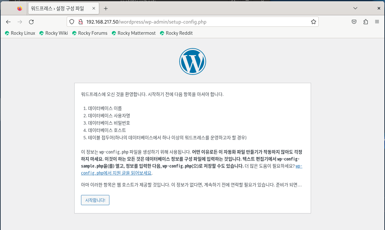385x230 pixels.
Task: Open tracking protection shield icon
Action: (x=72, y=22)
